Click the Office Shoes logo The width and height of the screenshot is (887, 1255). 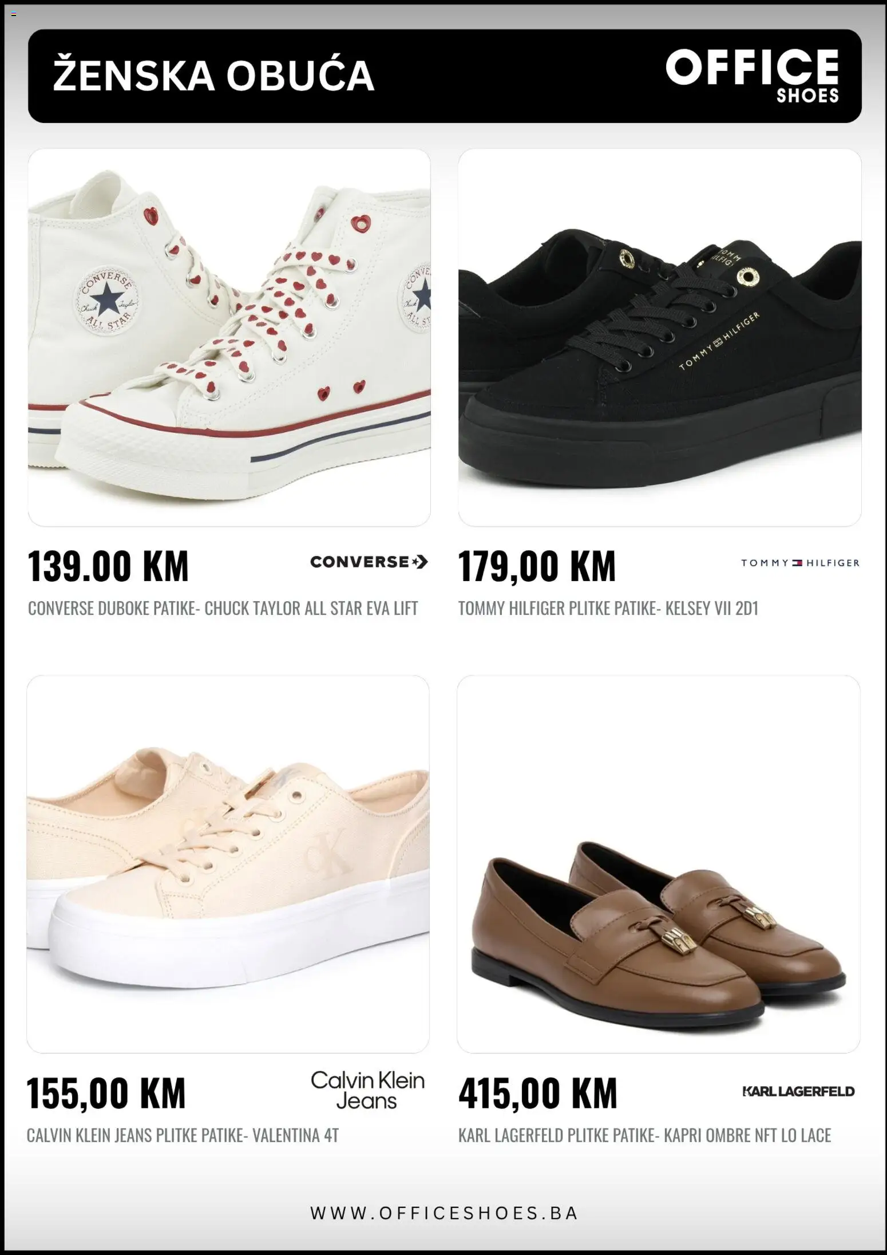(x=753, y=75)
